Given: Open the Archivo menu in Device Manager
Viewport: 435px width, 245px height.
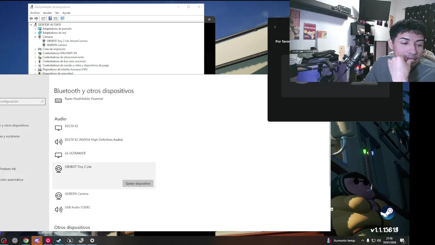Looking at the screenshot, I should pyautogui.click(x=35, y=13).
